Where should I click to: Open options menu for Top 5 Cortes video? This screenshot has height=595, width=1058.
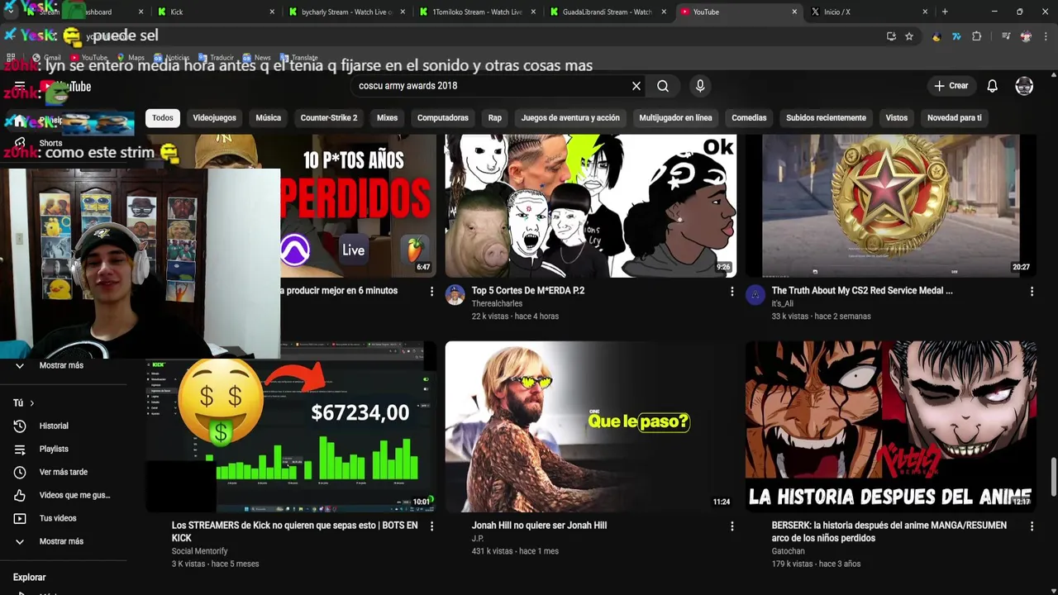[x=732, y=292]
